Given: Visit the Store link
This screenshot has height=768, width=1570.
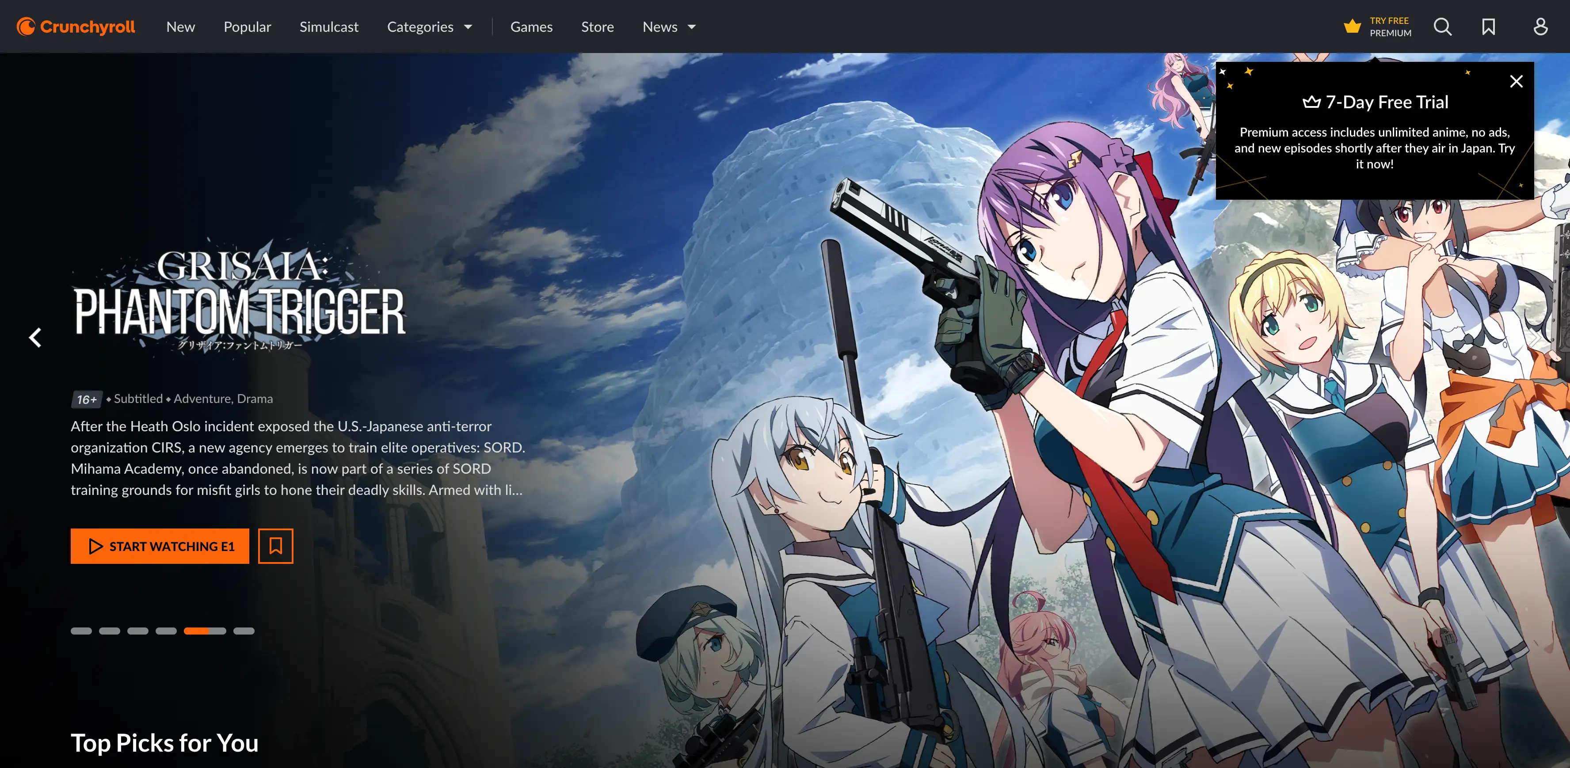Looking at the screenshot, I should (x=597, y=27).
